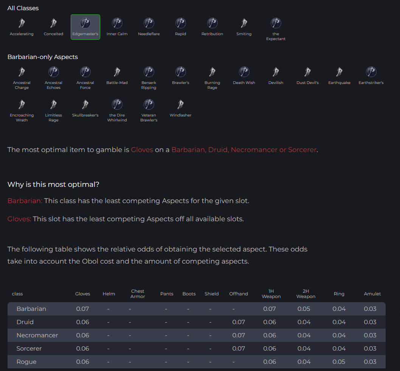
Task: Click Barbarian's Gloves value 0.07
Action: 83,309
